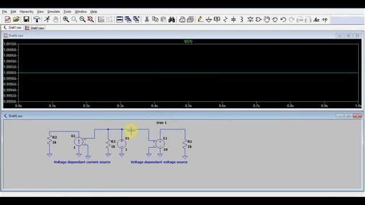Select the Move open-hand tool
This screenshot has width=365, height=205.
[267, 19]
